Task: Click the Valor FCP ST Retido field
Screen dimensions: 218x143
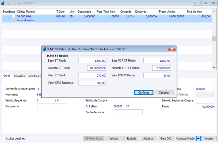Action: 157,76
